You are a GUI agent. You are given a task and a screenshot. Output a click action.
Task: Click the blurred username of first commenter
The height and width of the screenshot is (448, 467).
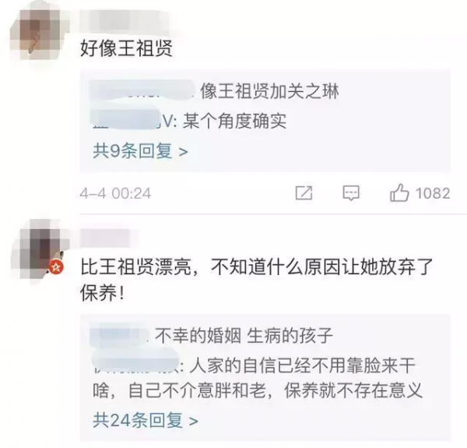[125, 19]
